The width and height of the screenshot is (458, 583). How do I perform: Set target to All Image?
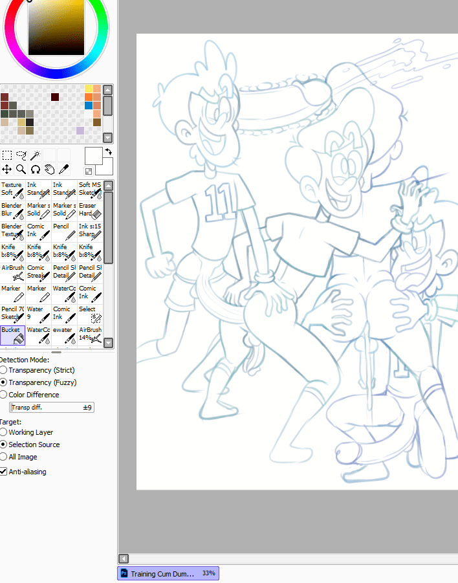[4, 457]
